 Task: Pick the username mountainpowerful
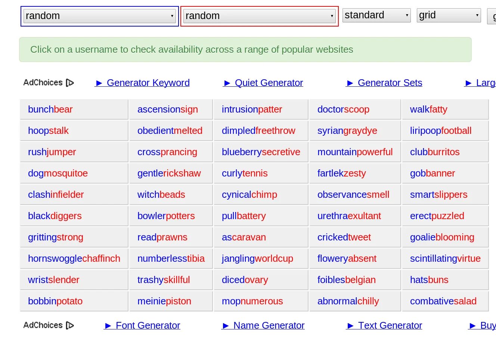pos(355,152)
